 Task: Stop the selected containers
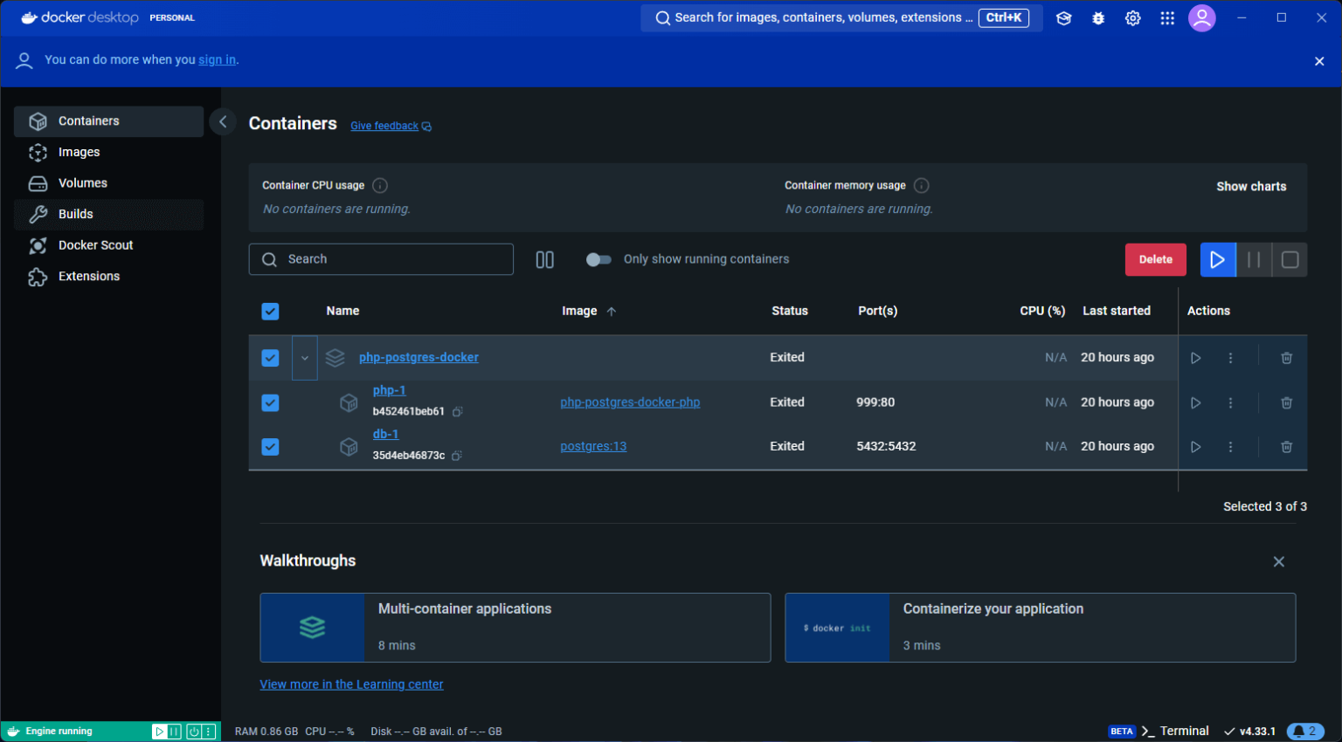pos(1290,259)
